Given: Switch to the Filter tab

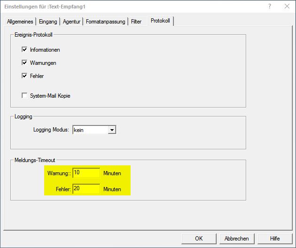Looking at the screenshot, I should click(x=136, y=22).
